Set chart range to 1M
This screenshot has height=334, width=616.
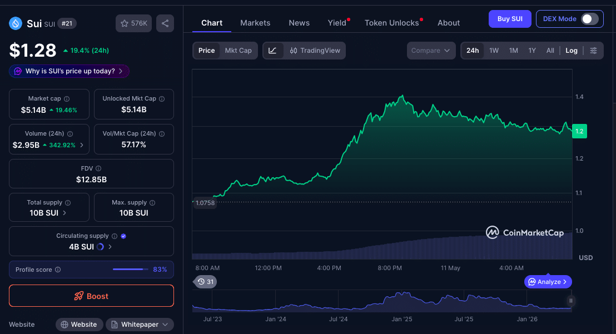(514, 51)
